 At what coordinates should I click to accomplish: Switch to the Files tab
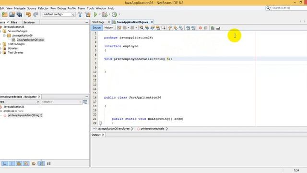pos(14,23)
